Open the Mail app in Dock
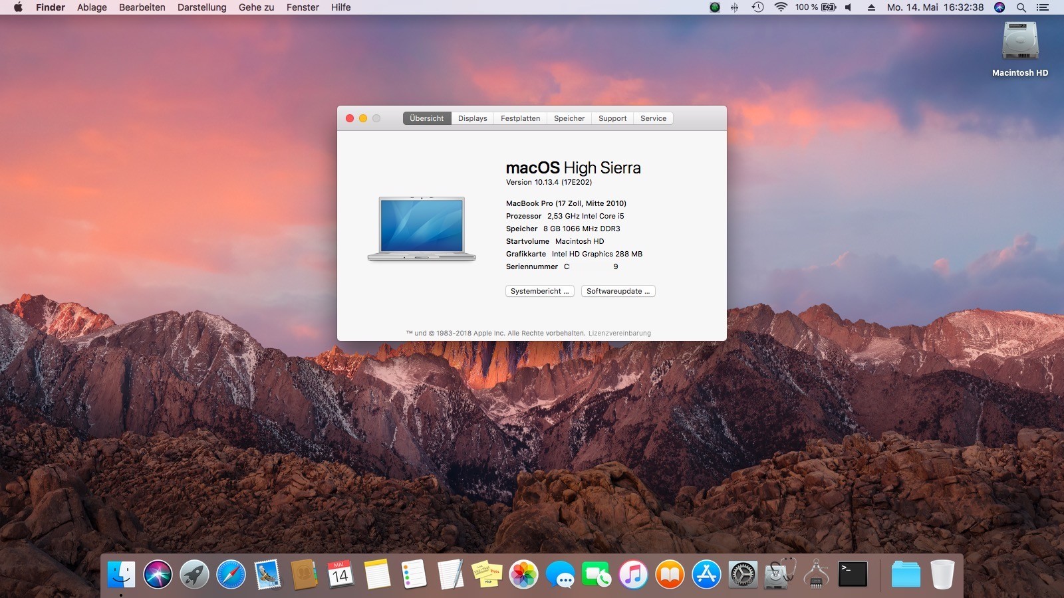Viewport: 1064px width, 598px height. (267, 574)
